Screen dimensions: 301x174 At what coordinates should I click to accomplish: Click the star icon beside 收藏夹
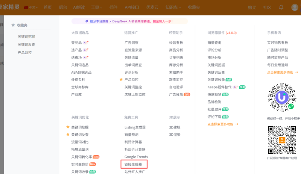click(x=13, y=25)
